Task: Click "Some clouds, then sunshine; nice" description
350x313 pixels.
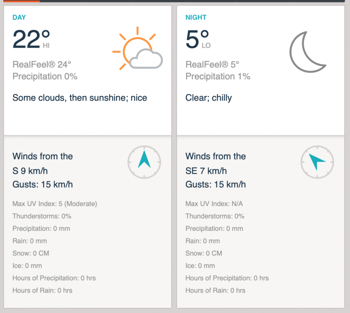Action: click(x=80, y=98)
